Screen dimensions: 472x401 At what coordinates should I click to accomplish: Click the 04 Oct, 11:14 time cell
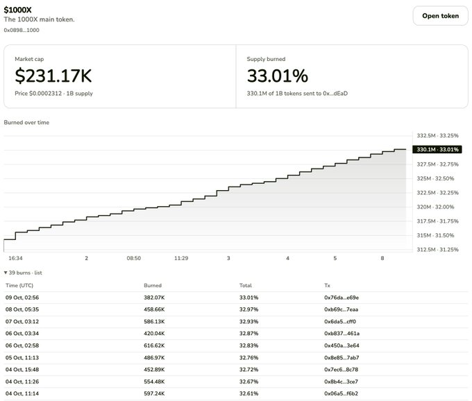(x=22, y=393)
